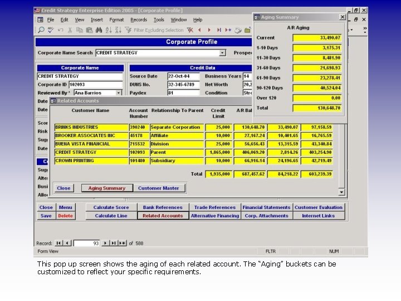Click the last record toolbar icon

pyautogui.click(x=219, y=30)
